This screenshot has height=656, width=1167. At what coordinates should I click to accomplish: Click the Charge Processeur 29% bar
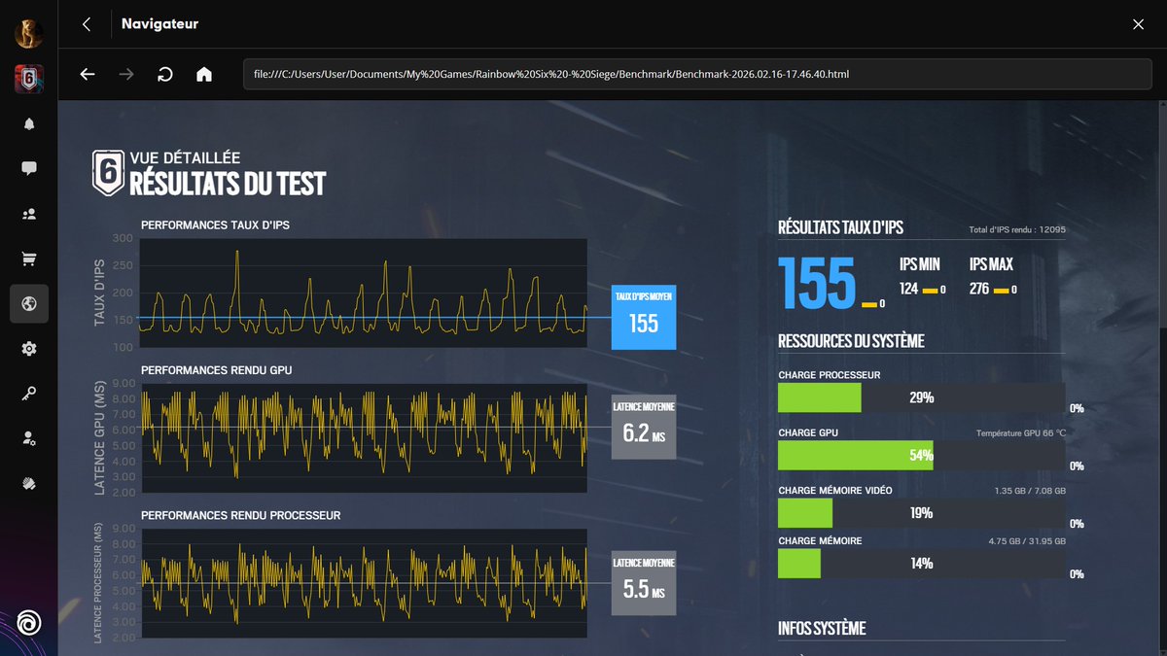pyautogui.click(x=921, y=397)
